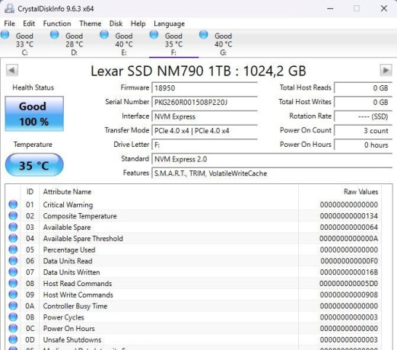The width and height of the screenshot is (397, 350).
Task: Click the blue status orb for drive E:
Action: pyautogui.click(x=104, y=34)
